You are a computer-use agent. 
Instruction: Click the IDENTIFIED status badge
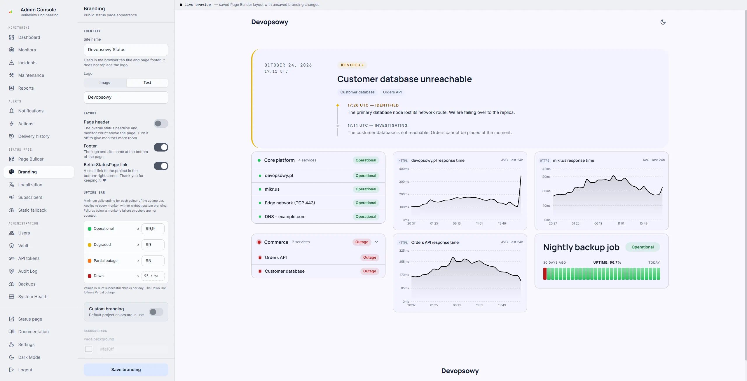(352, 65)
